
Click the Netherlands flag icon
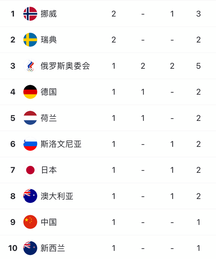[30, 118]
